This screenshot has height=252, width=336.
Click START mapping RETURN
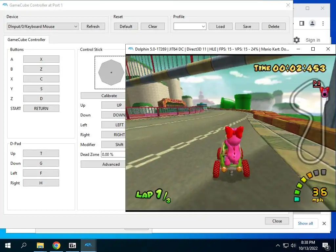tap(41, 108)
